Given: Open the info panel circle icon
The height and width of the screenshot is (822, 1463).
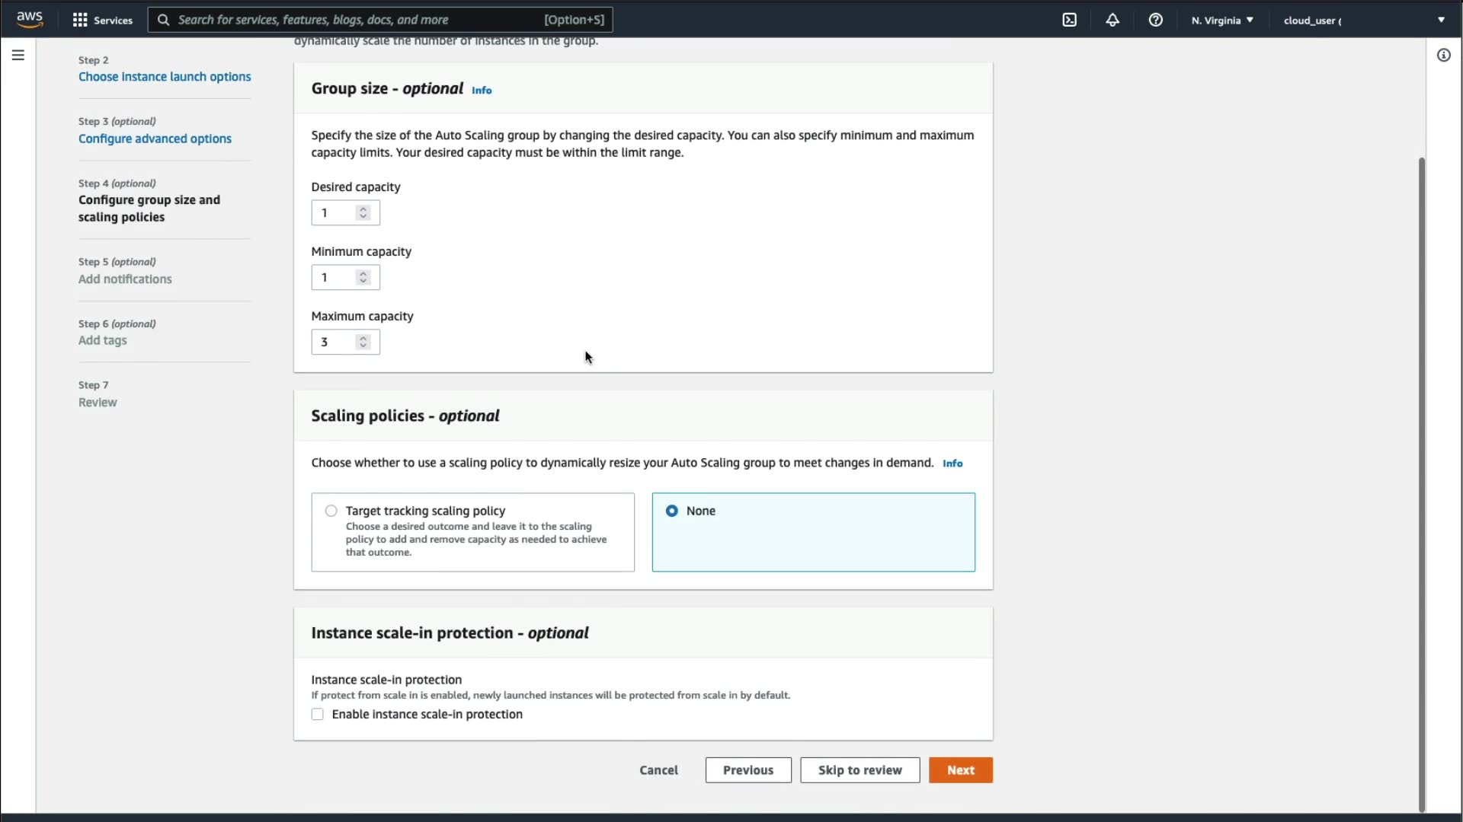Looking at the screenshot, I should (x=1443, y=55).
